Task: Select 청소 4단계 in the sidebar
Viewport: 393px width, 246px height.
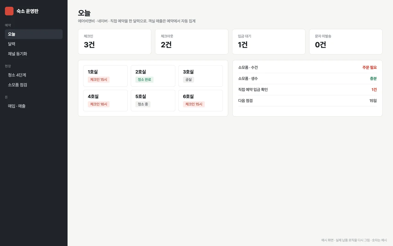Action: (x=34, y=75)
